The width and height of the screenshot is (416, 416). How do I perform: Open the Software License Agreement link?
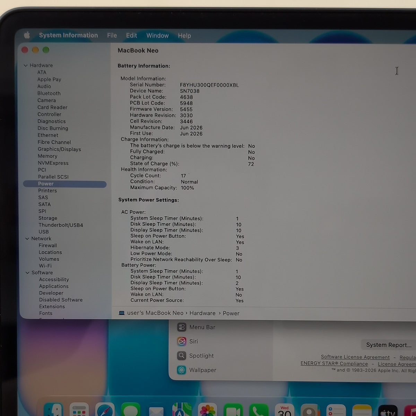pos(355,357)
